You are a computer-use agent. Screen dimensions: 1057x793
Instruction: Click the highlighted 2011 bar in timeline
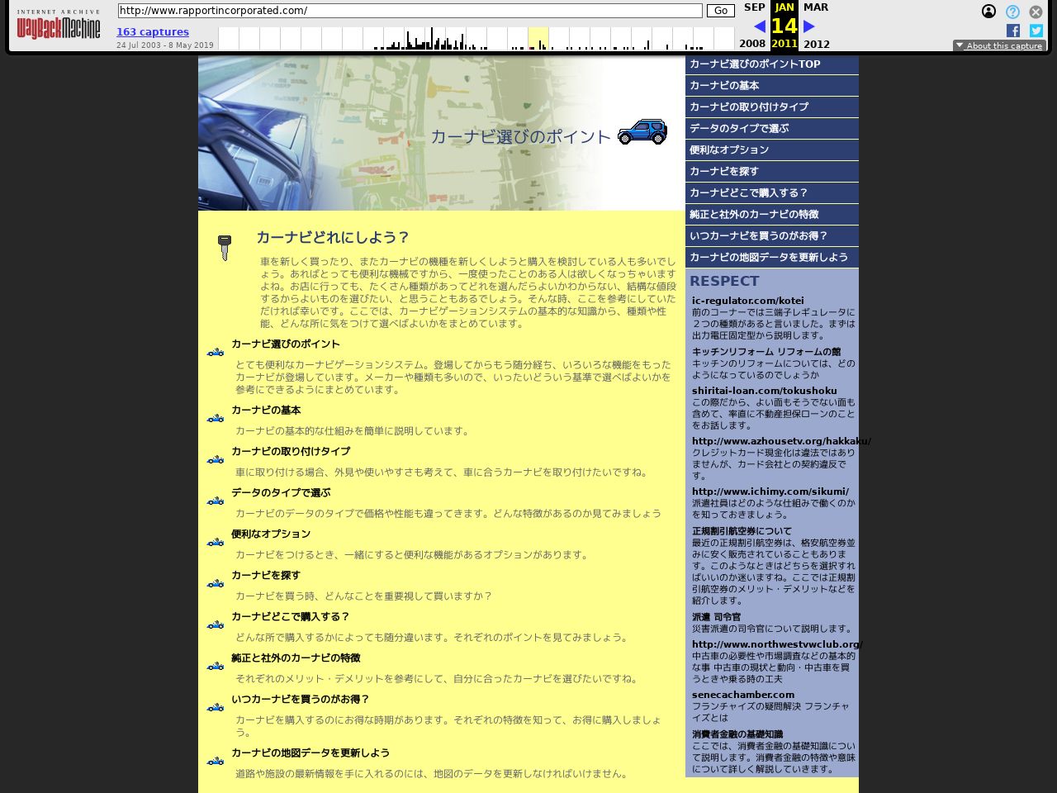538,40
